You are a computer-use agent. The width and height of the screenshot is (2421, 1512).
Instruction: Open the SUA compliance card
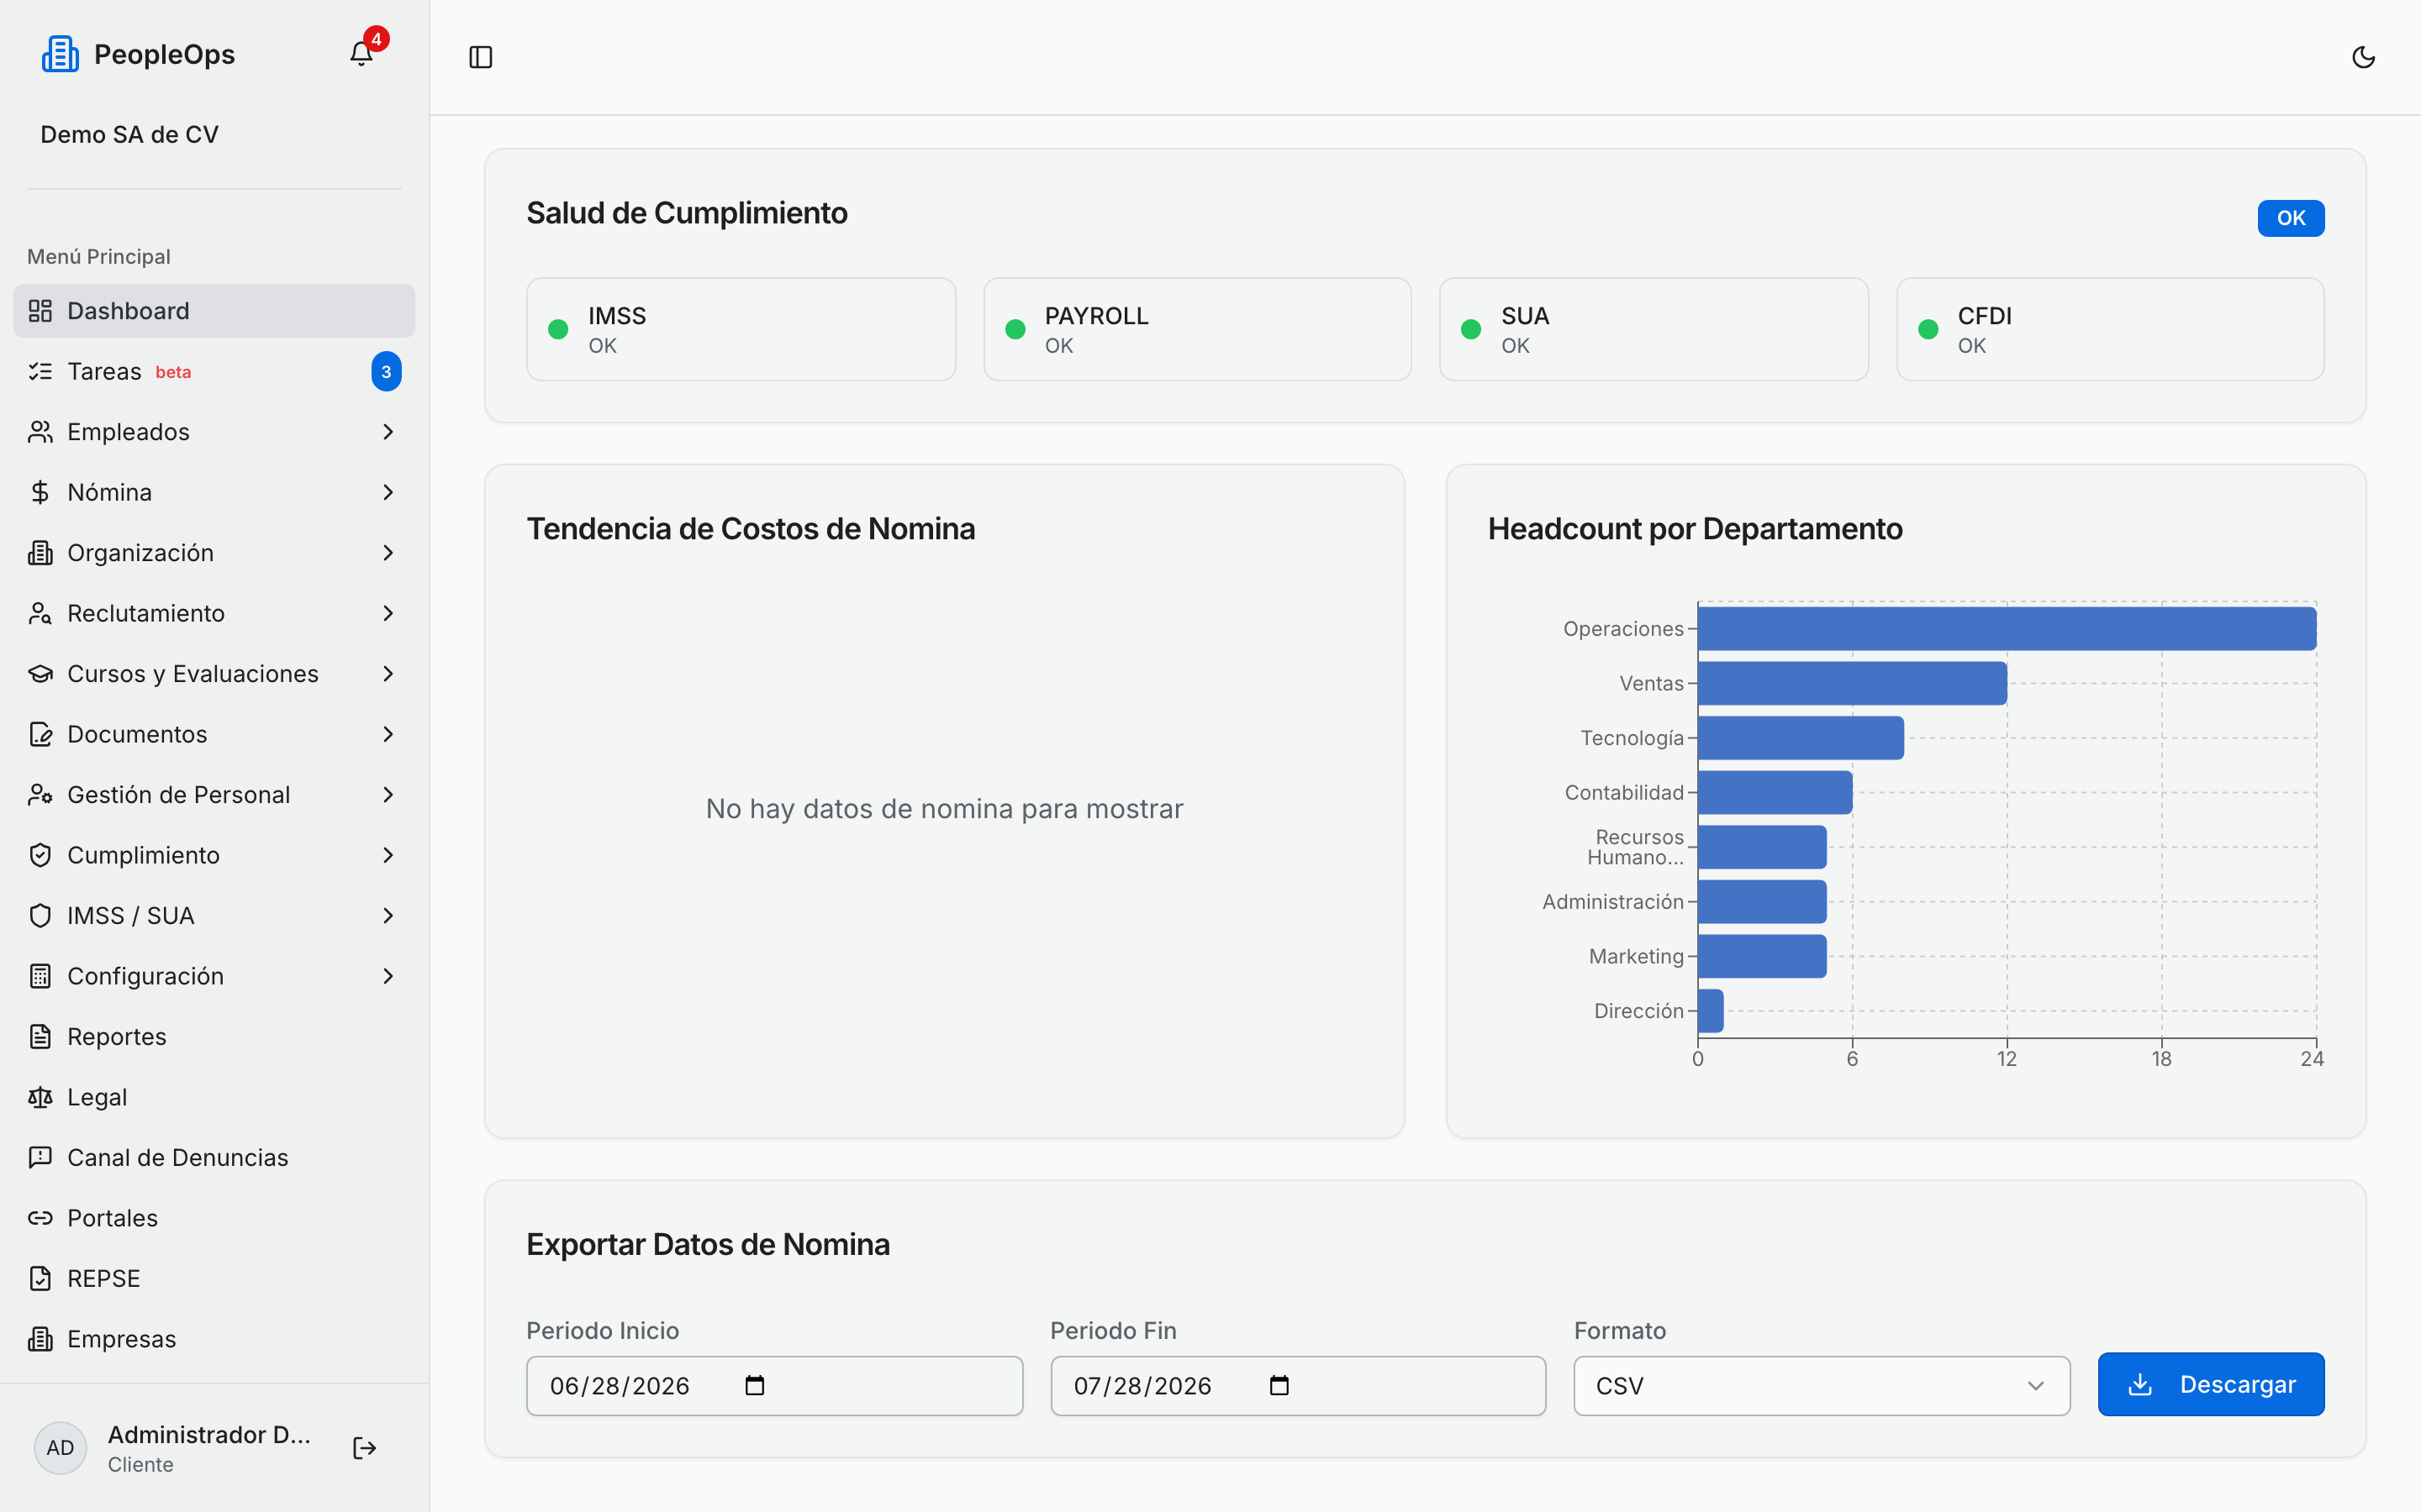[1654, 329]
